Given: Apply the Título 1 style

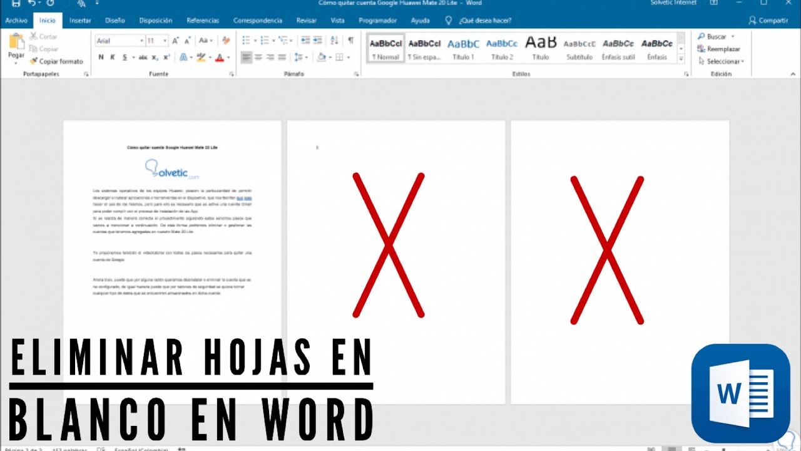Looking at the screenshot, I should coord(463,48).
